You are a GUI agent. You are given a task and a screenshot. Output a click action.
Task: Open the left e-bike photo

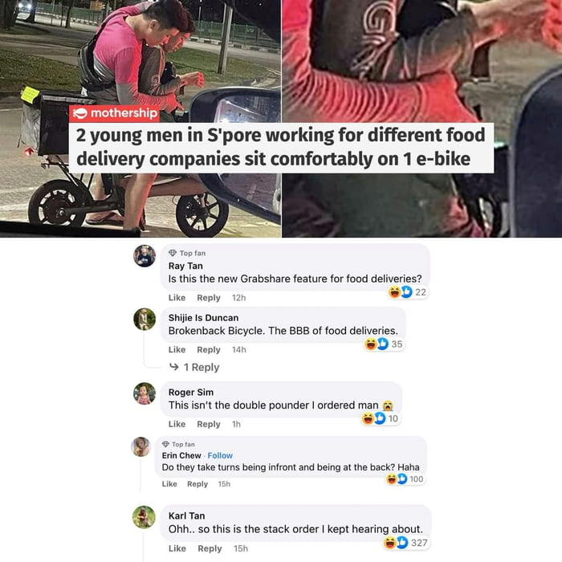pos(140,119)
